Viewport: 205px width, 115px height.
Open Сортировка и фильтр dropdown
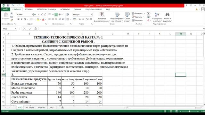[157, 17]
